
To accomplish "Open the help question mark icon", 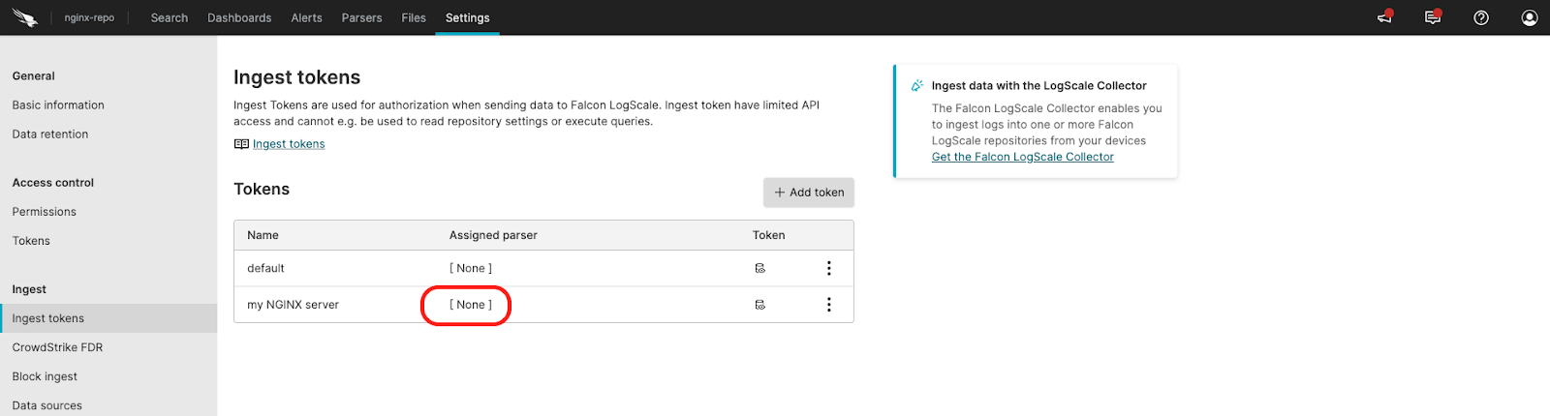I will click(1481, 17).
